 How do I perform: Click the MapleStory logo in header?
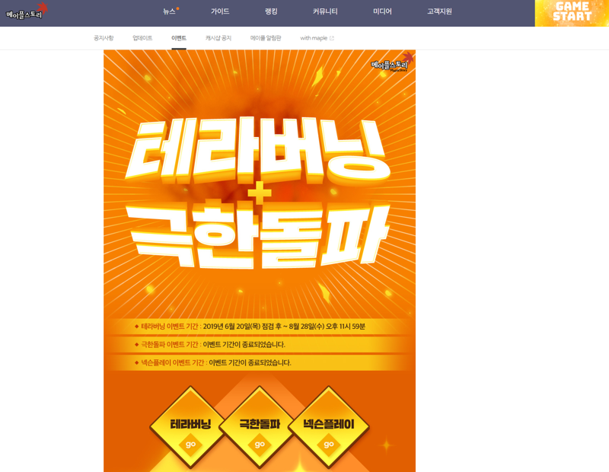(x=27, y=11)
